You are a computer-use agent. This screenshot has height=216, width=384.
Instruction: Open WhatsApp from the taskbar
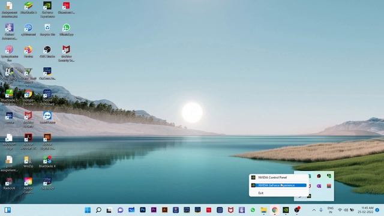[253, 210]
